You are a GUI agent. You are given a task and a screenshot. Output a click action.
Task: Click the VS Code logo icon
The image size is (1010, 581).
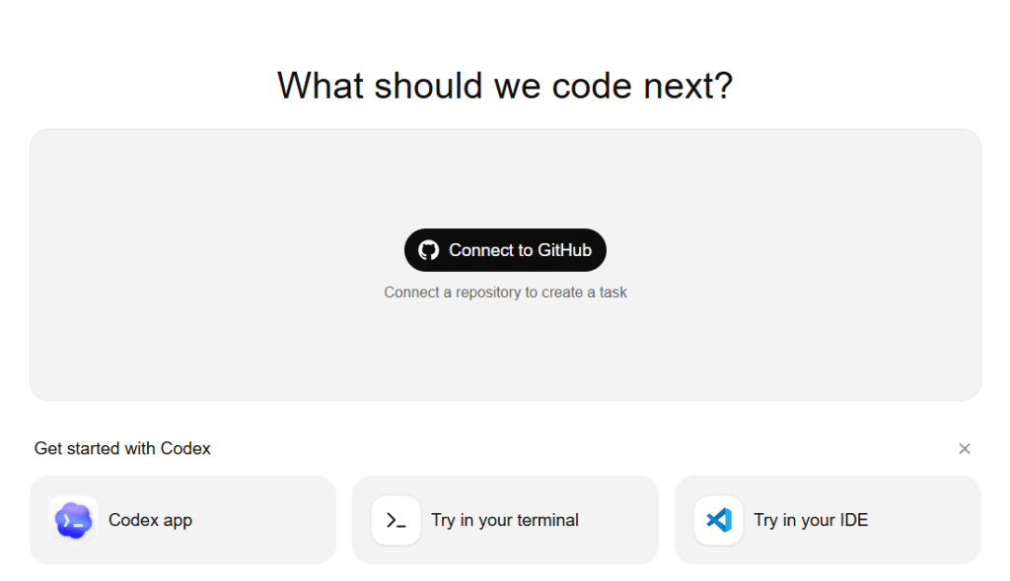coord(718,520)
